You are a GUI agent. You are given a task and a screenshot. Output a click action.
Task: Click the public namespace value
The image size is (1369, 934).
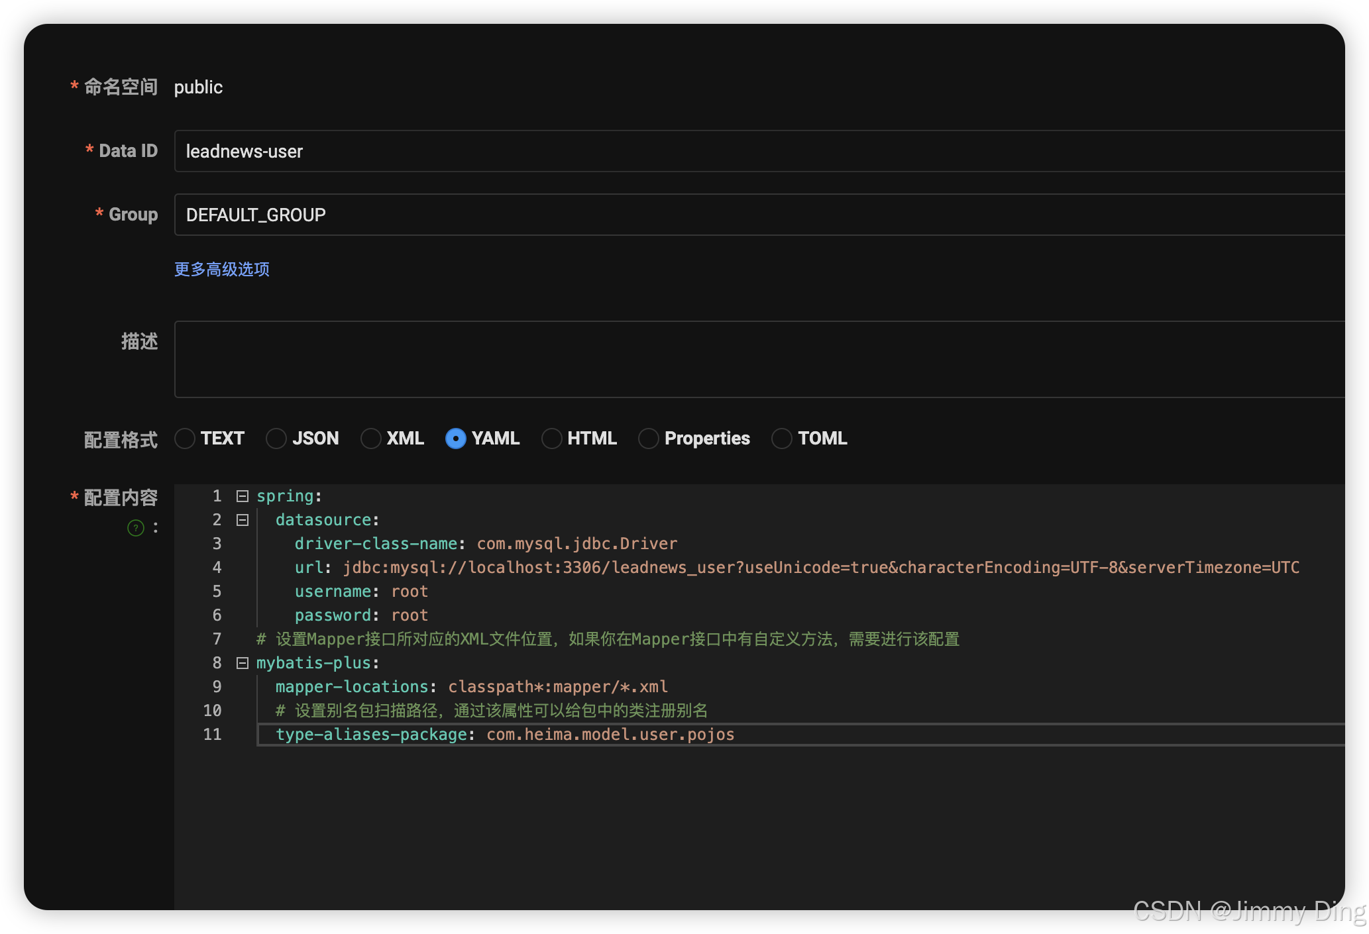point(198,87)
